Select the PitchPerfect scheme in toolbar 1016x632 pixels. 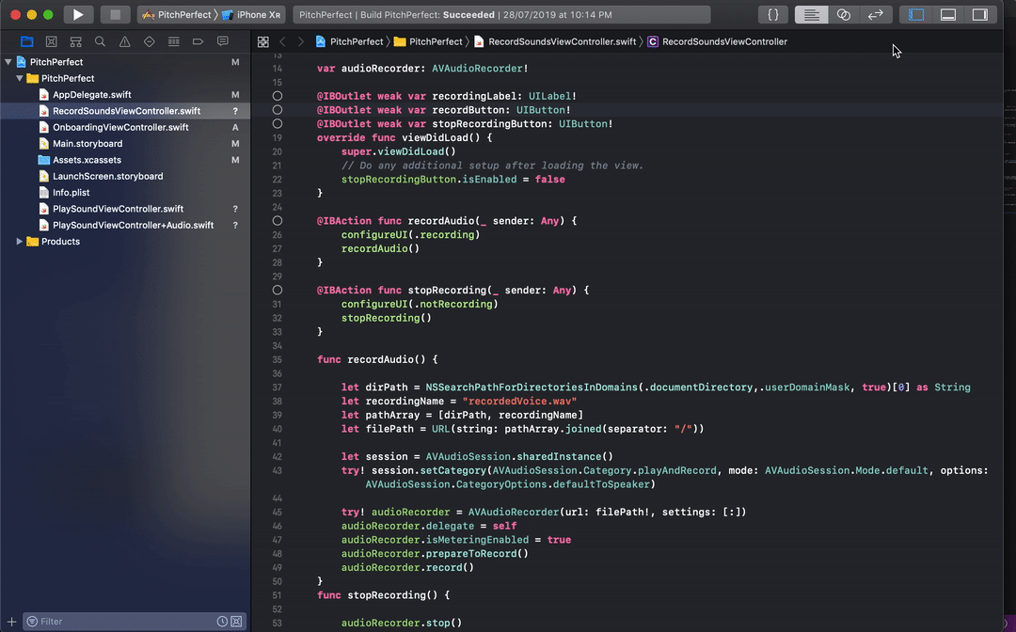coord(178,14)
